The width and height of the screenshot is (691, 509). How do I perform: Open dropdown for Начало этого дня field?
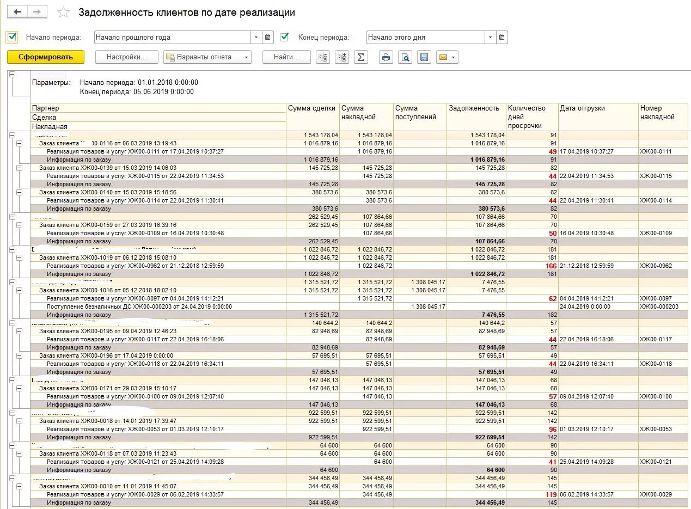pos(491,38)
